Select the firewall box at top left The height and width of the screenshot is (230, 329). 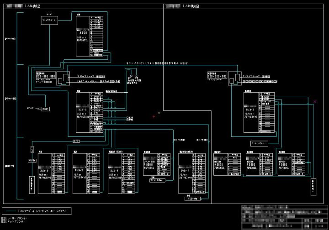(x=49, y=21)
